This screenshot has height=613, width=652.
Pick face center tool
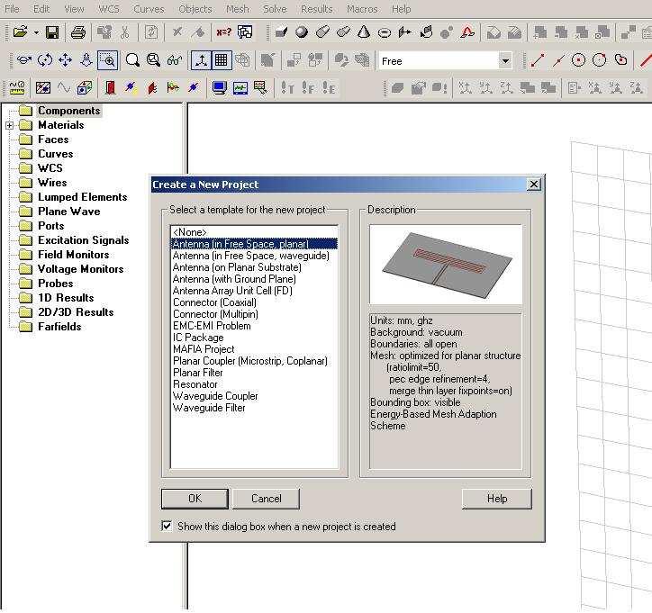click(x=620, y=60)
